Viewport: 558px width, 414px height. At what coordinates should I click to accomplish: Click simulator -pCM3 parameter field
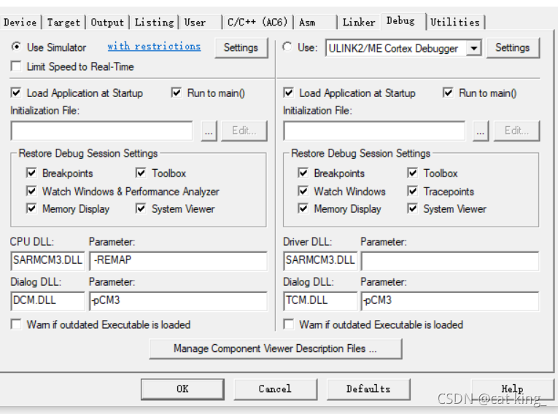(178, 301)
